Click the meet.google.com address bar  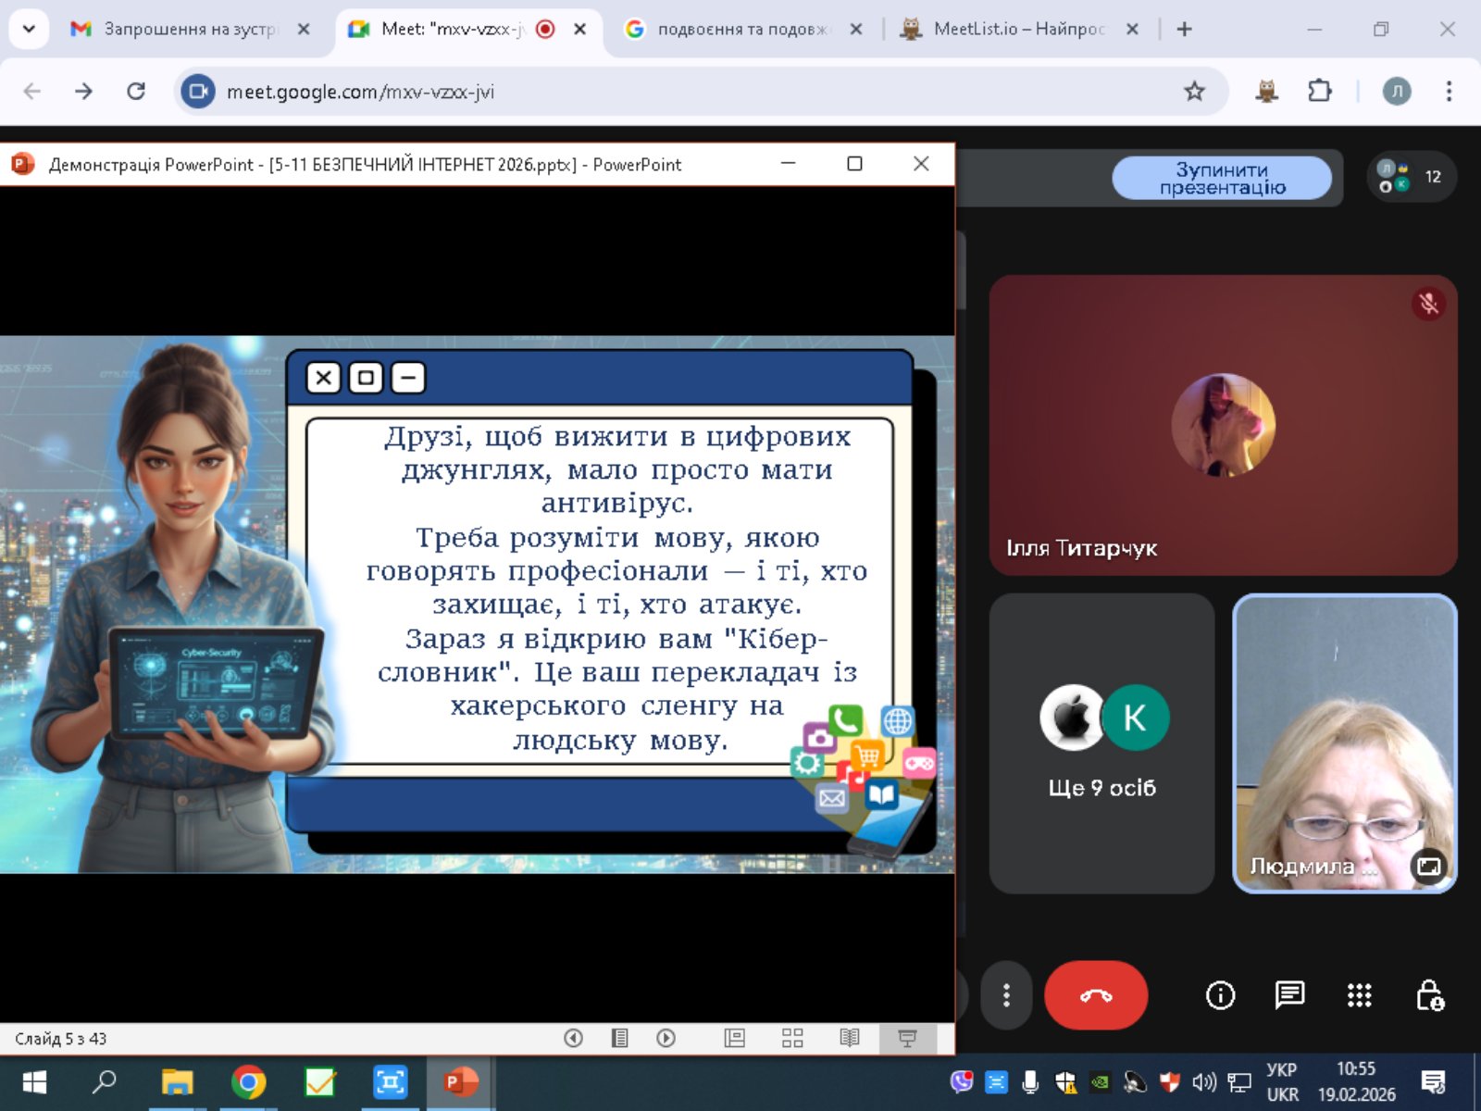(x=648, y=92)
